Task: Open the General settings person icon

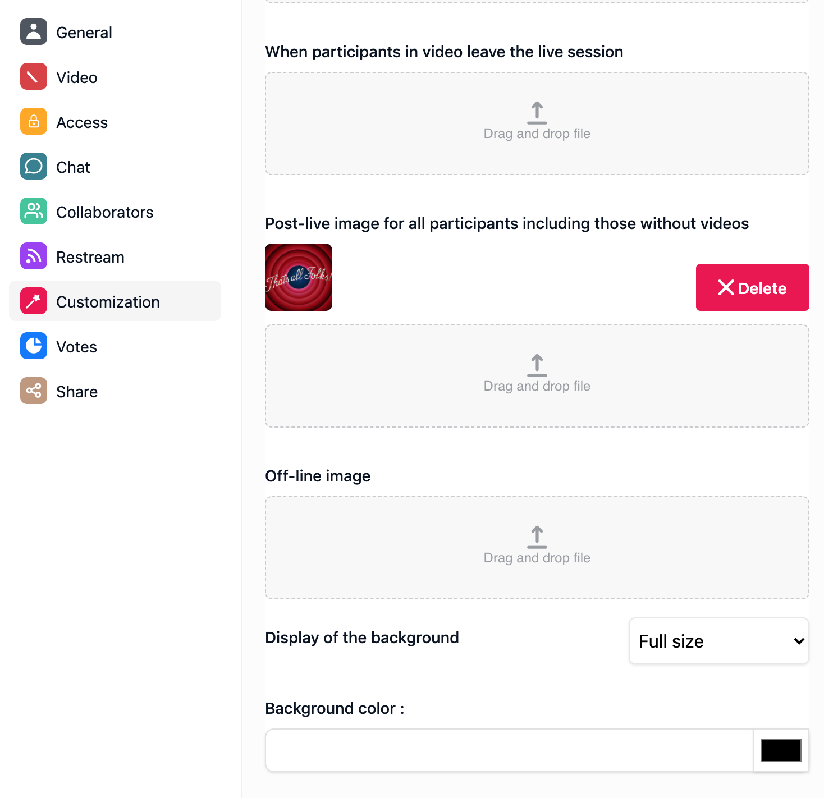Action: 34,32
